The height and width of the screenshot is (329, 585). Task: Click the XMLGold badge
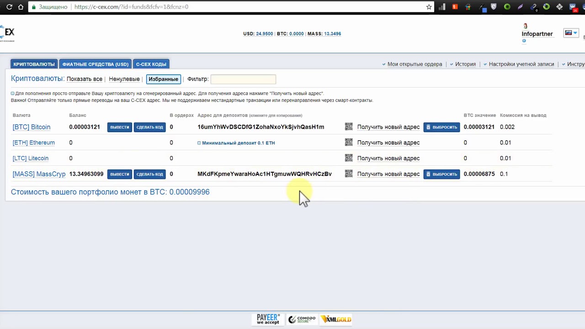pos(336,319)
